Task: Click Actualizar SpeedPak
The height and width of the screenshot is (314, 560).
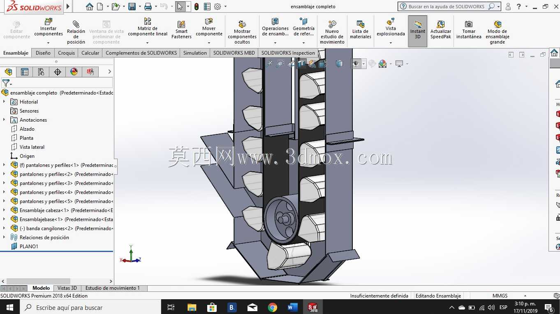Action: click(441, 30)
